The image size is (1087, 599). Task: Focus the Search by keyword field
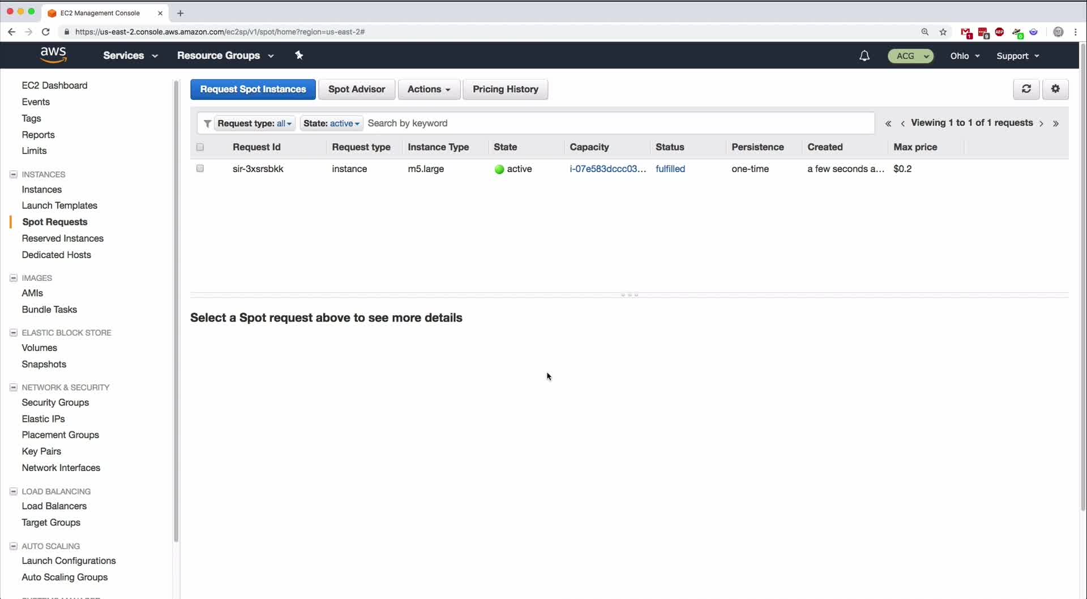click(x=619, y=123)
